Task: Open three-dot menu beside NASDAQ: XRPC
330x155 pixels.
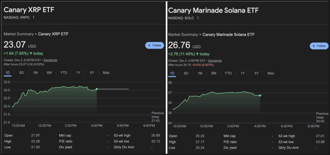Action: pyautogui.click(x=33, y=17)
